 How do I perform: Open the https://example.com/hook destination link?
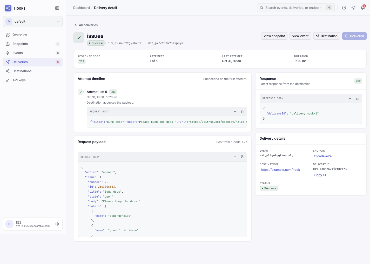[280, 170]
